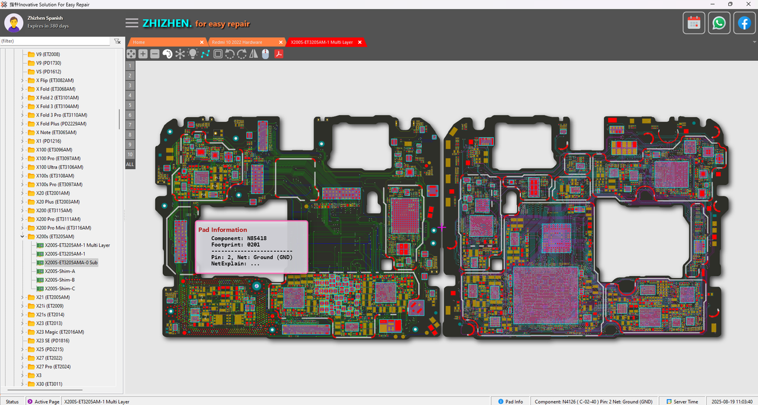Open the color palette tool
This screenshot has height=405, width=758.
[167, 54]
